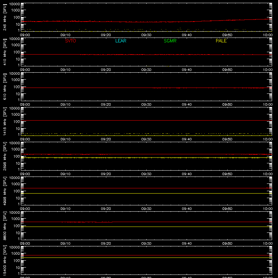Click the 10000 y-tick on the 245 MHz panel
The image size is (278, 278).
(x=15, y=4)
